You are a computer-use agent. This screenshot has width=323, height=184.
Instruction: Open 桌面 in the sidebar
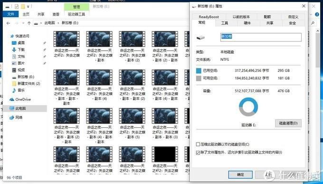point(21,43)
